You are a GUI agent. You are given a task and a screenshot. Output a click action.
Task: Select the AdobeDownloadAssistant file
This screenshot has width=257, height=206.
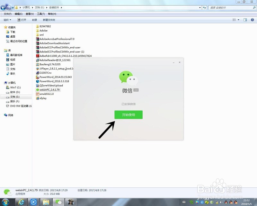53,43
